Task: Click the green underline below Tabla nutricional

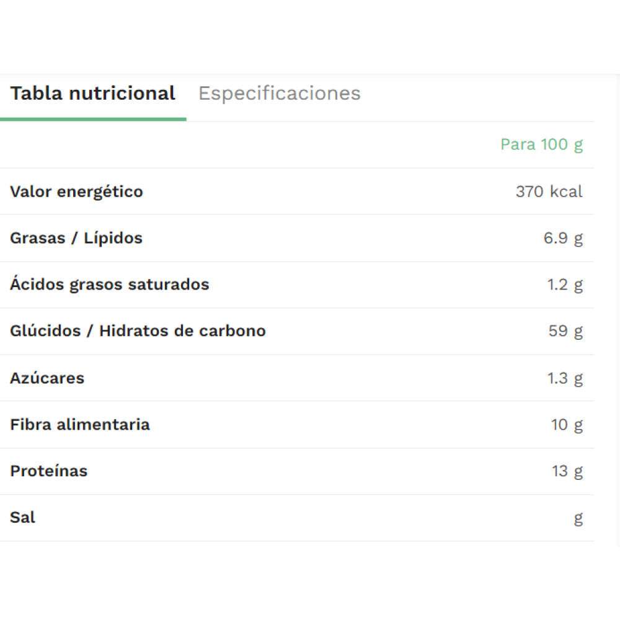Action: 93,119
